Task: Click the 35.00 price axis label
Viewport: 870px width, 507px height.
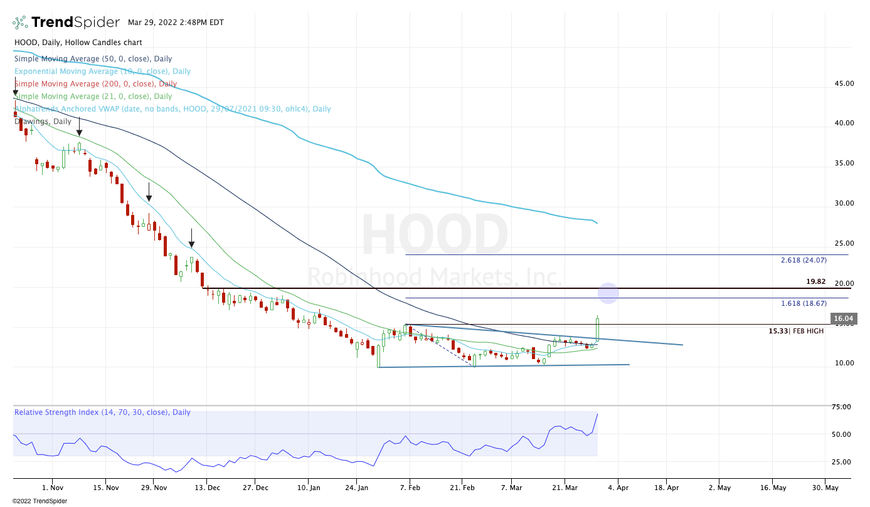Action: click(845, 163)
